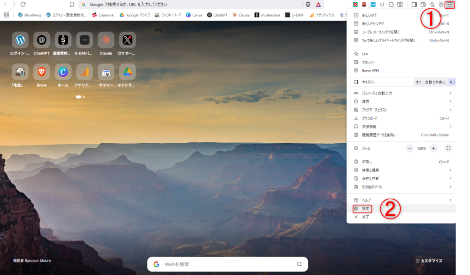
Task: Reload the page with the refresh icon
Action: tap(23, 5)
